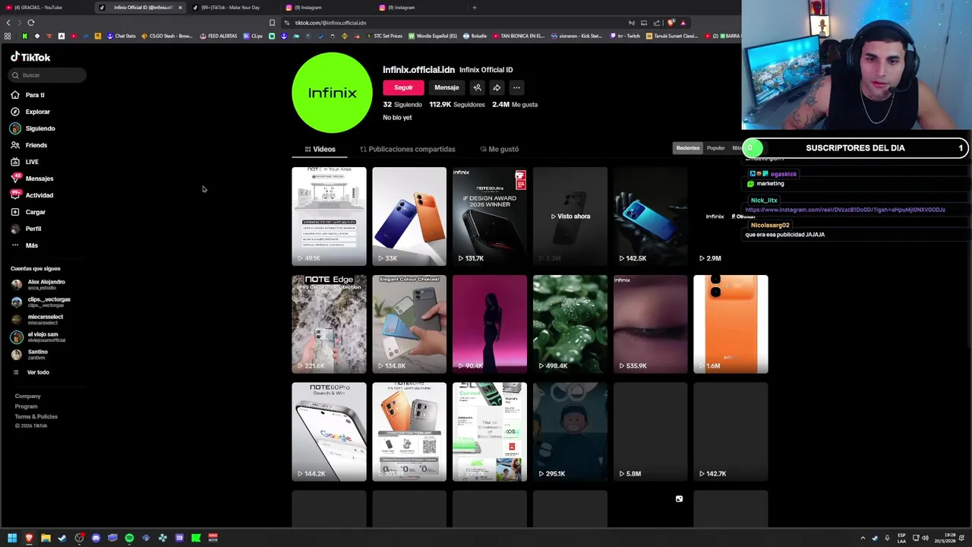Close the Infinix Official ID browser tab
The height and width of the screenshot is (547, 972).
[x=180, y=8]
